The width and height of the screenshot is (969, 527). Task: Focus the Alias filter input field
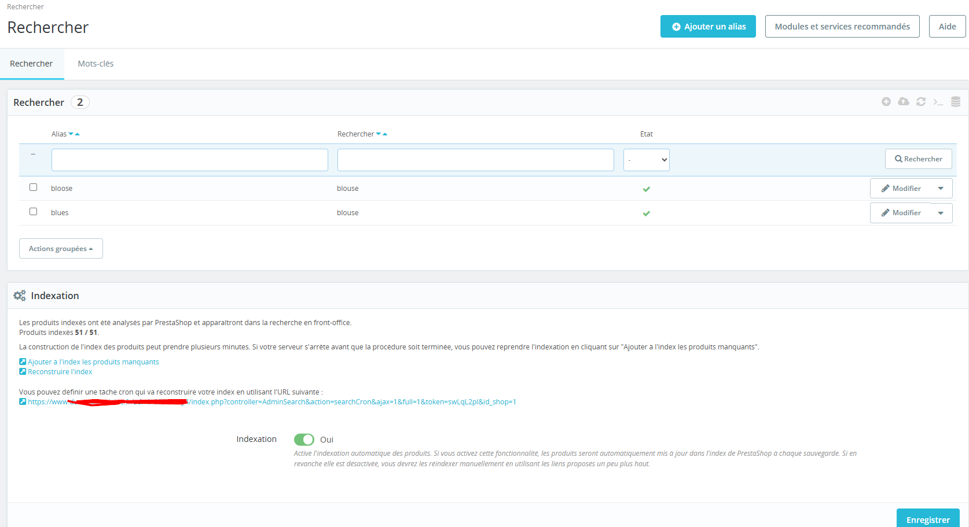pyautogui.click(x=190, y=160)
